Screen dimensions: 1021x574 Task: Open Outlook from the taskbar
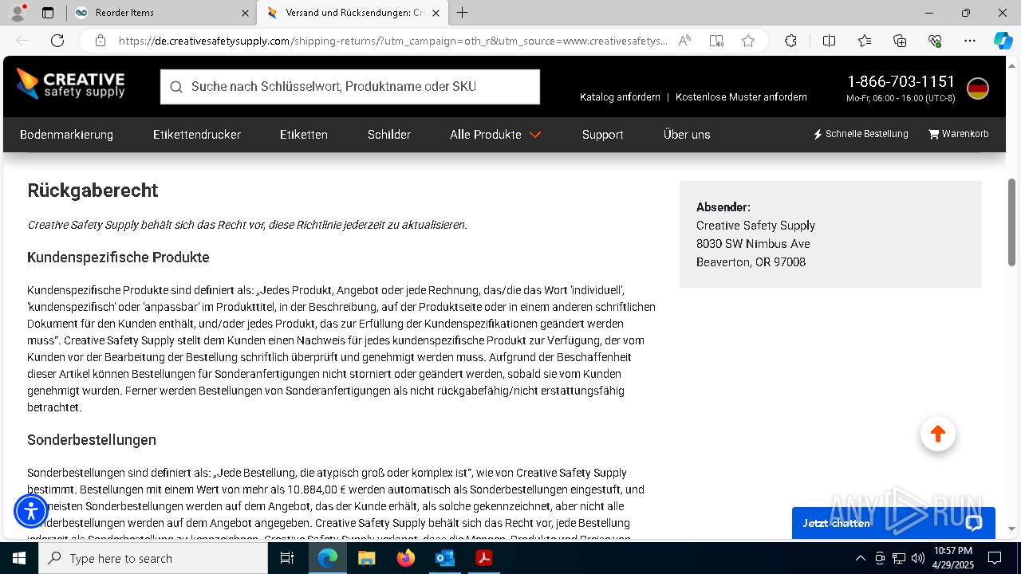point(444,558)
